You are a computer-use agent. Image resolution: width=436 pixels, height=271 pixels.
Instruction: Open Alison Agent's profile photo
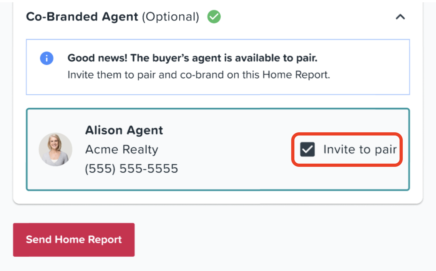point(56,149)
